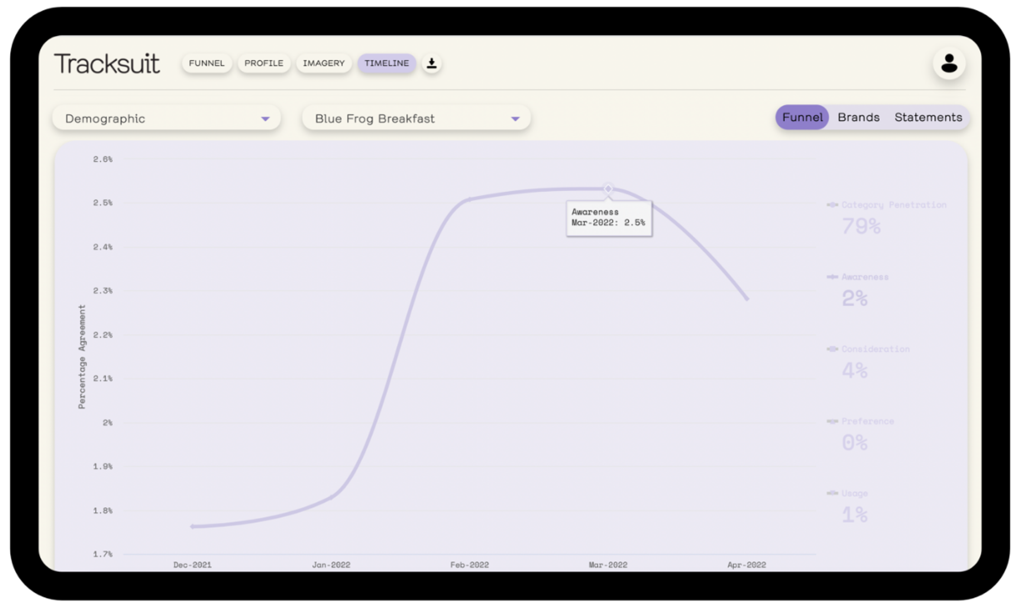Click the 2.6% y-axis label
This screenshot has height=607, width=1015.
103,159
